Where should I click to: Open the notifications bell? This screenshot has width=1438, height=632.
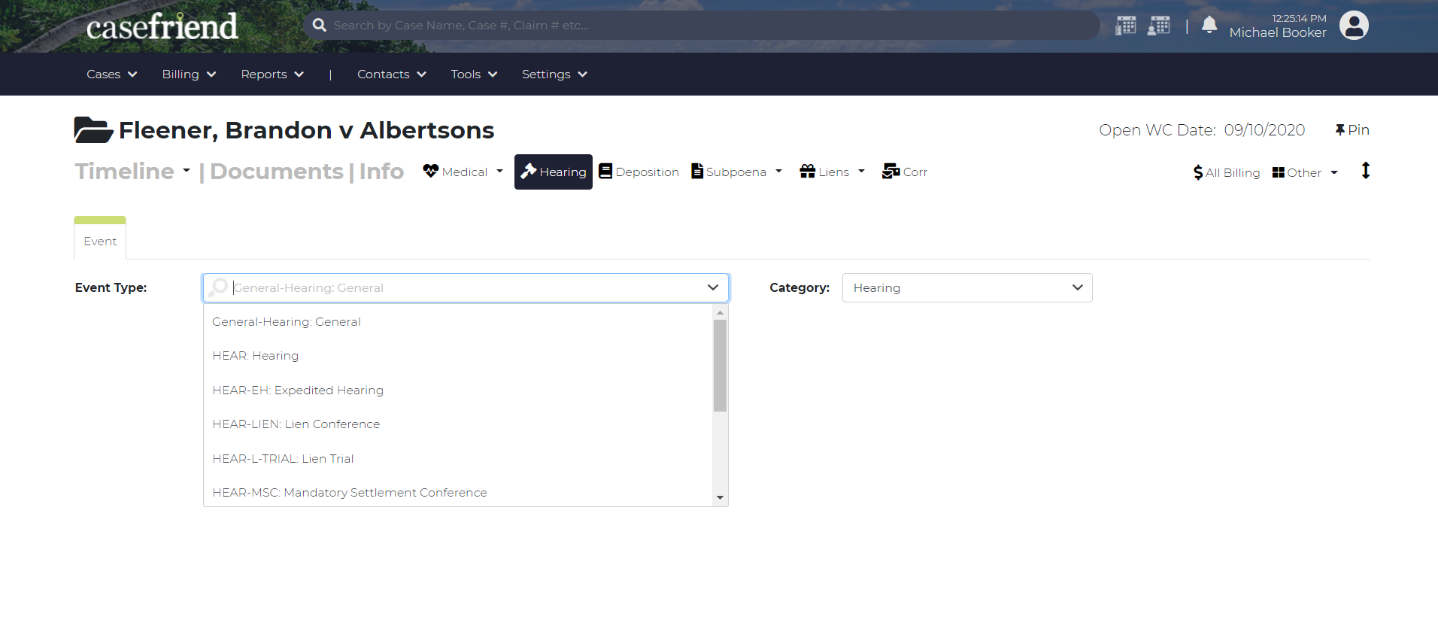[1209, 25]
